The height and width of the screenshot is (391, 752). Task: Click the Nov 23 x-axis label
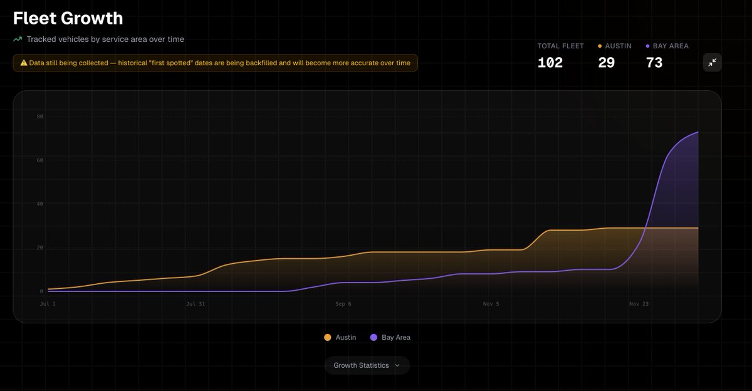pyautogui.click(x=639, y=304)
